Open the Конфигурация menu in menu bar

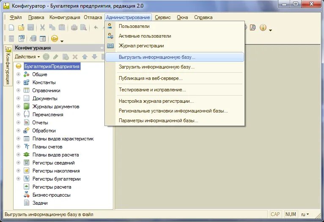[65, 17]
